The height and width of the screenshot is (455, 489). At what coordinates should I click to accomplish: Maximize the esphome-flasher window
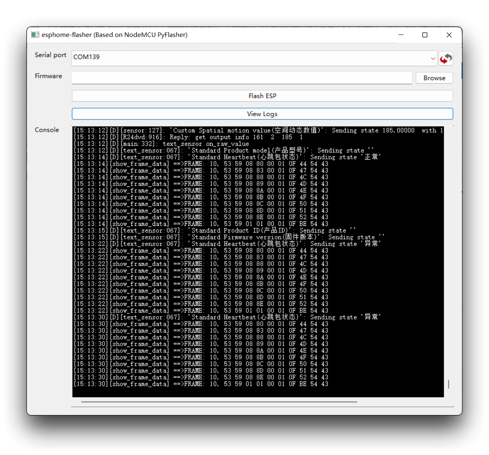pyautogui.click(x=425, y=35)
